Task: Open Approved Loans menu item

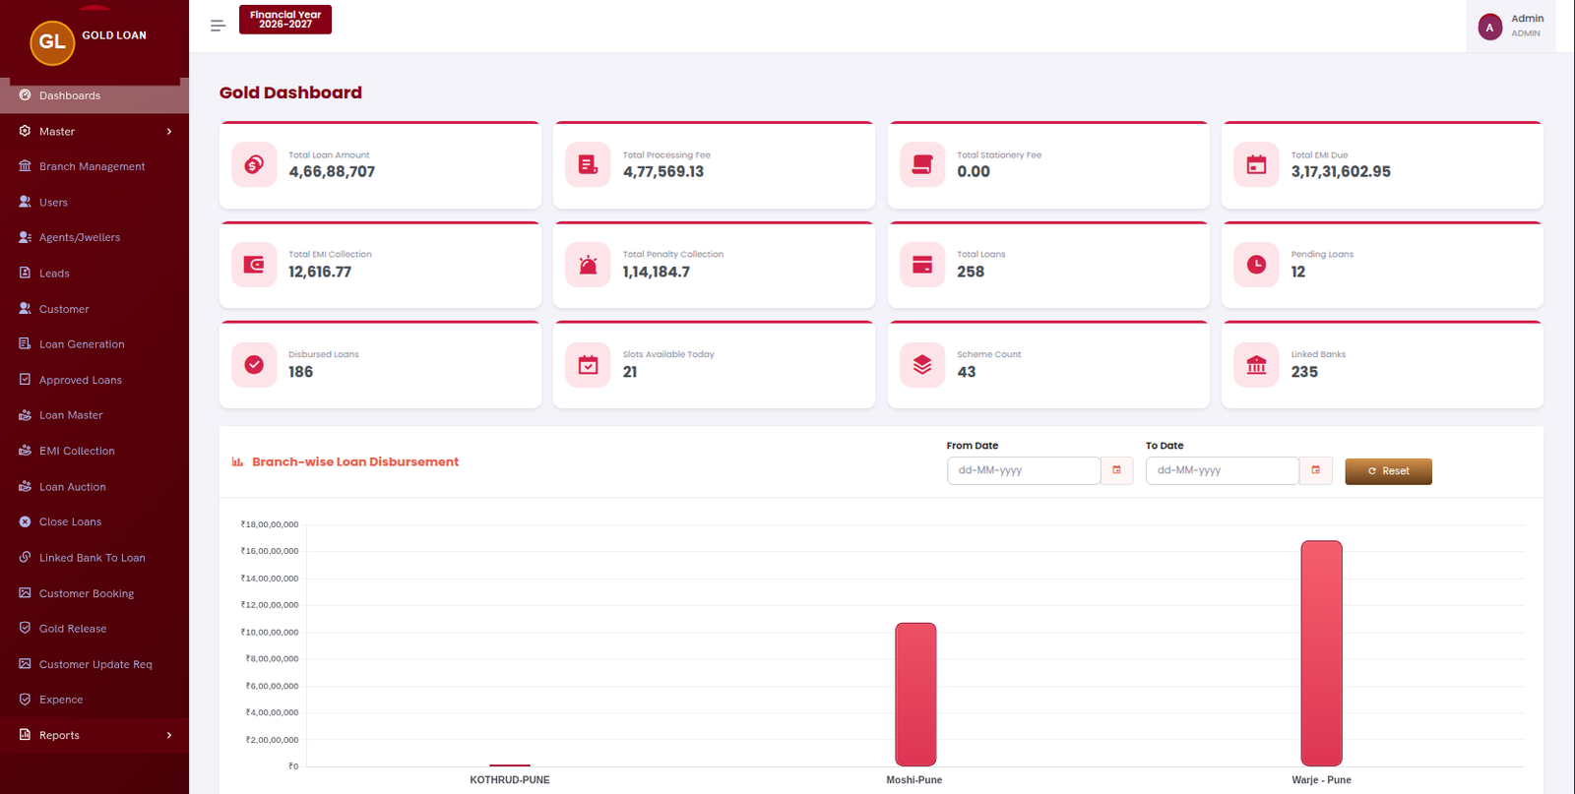Action: coord(94,380)
